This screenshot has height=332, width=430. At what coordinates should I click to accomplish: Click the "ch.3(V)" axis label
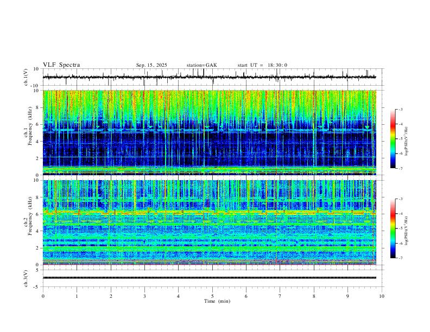(x=26, y=278)
